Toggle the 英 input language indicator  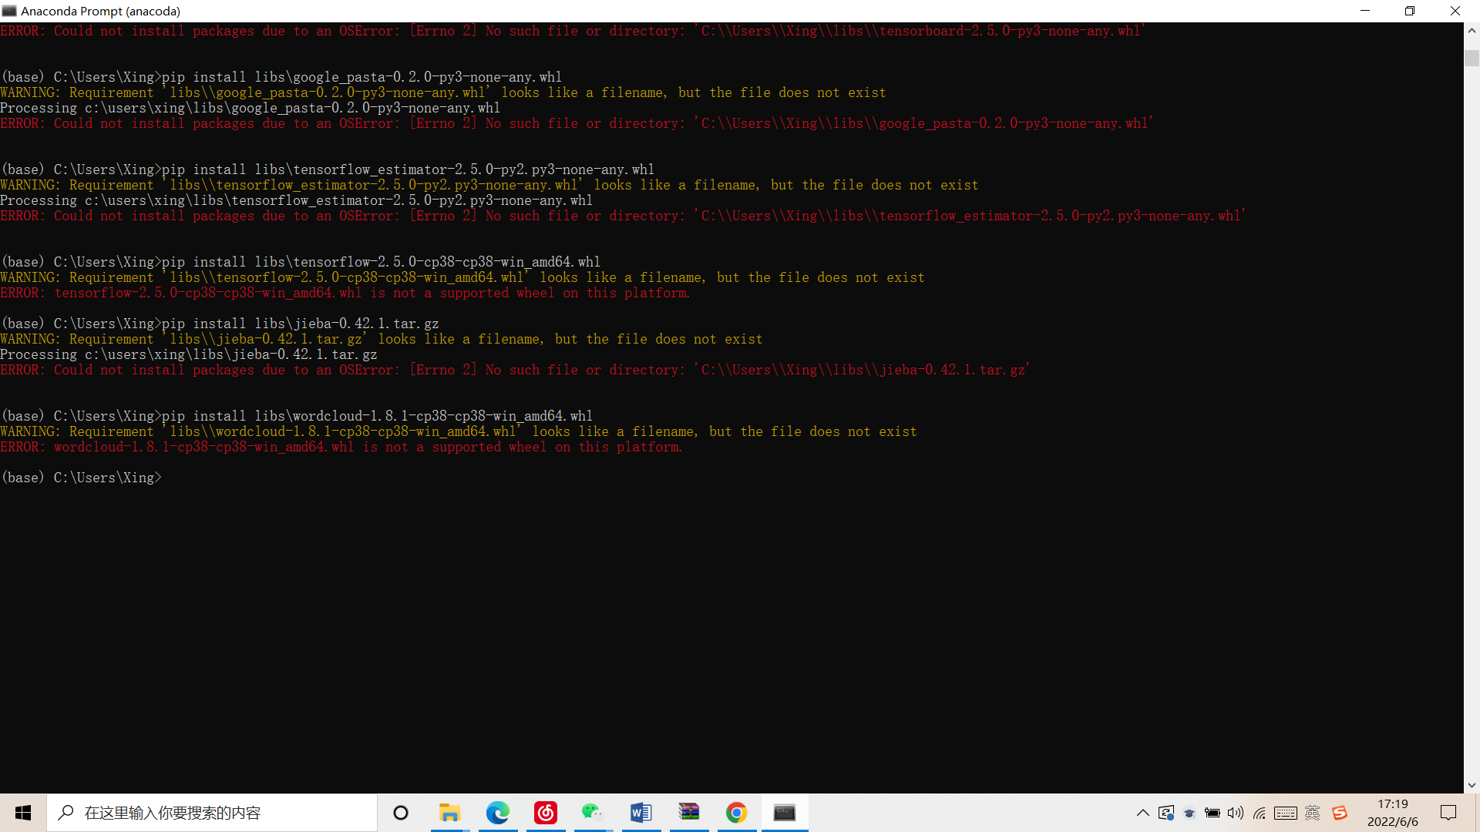pyautogui.click(x=1313, y=813)
